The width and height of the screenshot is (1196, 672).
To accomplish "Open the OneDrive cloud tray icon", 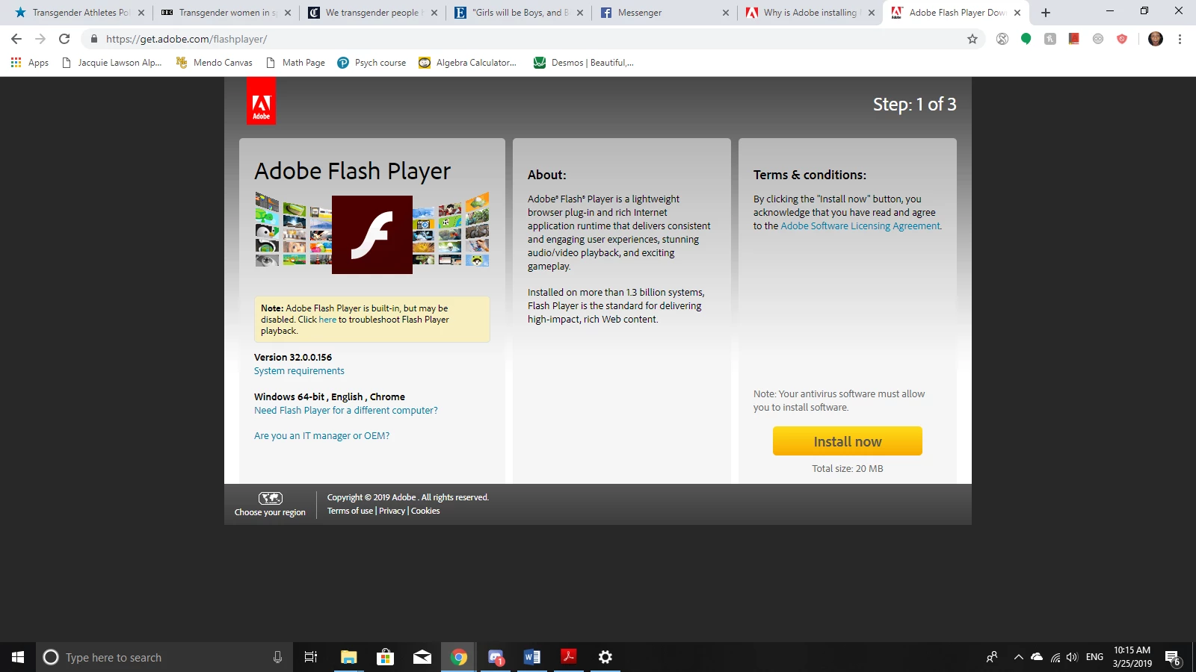I will (x=1037, y=657).
